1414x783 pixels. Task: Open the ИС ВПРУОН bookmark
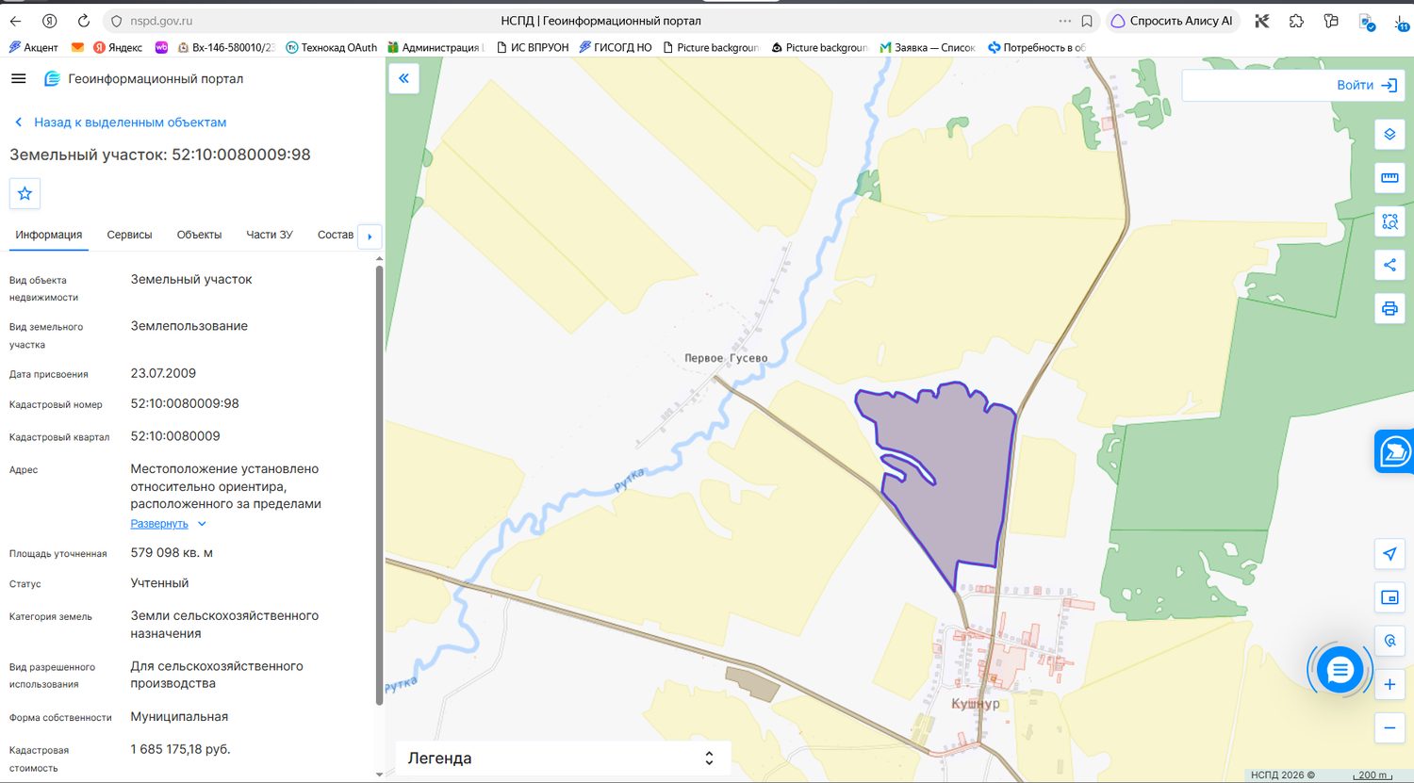(533, 47)
